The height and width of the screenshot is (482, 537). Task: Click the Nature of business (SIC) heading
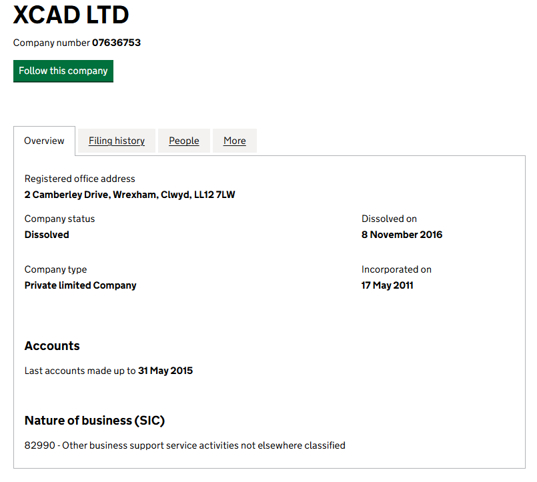click(95, 421)
